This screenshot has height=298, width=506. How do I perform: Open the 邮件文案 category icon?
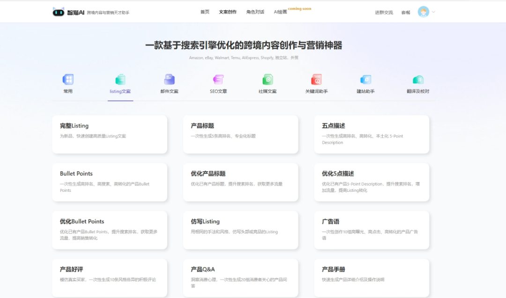pyautogui.click(x=169, y=80)
